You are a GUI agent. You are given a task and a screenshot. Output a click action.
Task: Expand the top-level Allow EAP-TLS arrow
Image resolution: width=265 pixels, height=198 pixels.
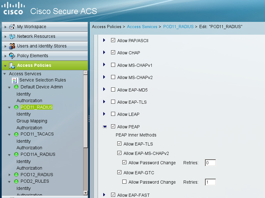click(x=104, y=102)
